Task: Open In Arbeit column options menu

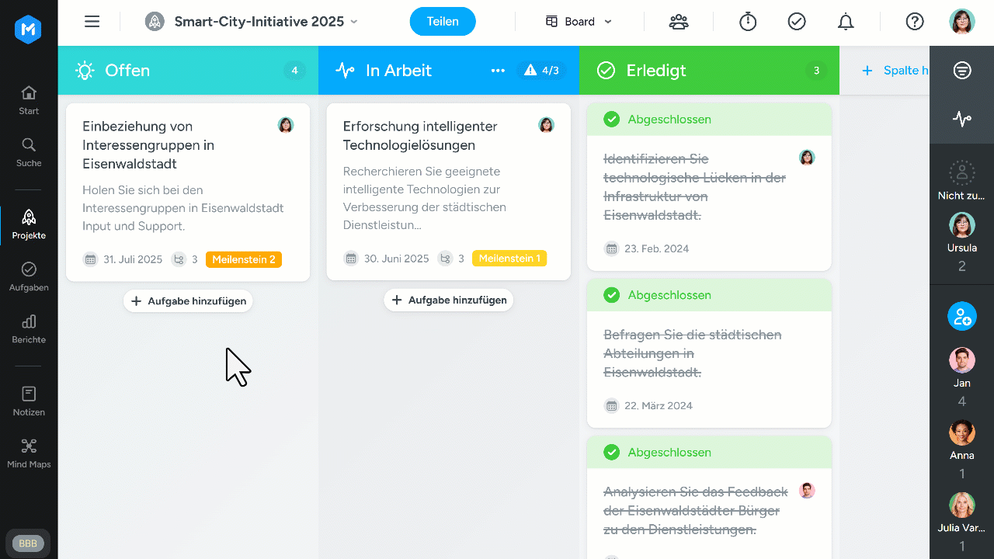Action: coord(499,71)
